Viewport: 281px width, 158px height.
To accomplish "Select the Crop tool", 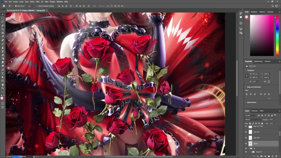I will [x=3, y=29].
